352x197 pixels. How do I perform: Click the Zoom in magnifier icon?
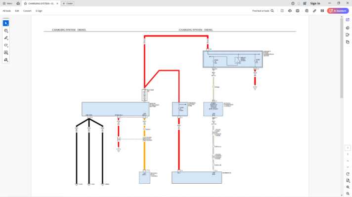click(x=348, y=187)
